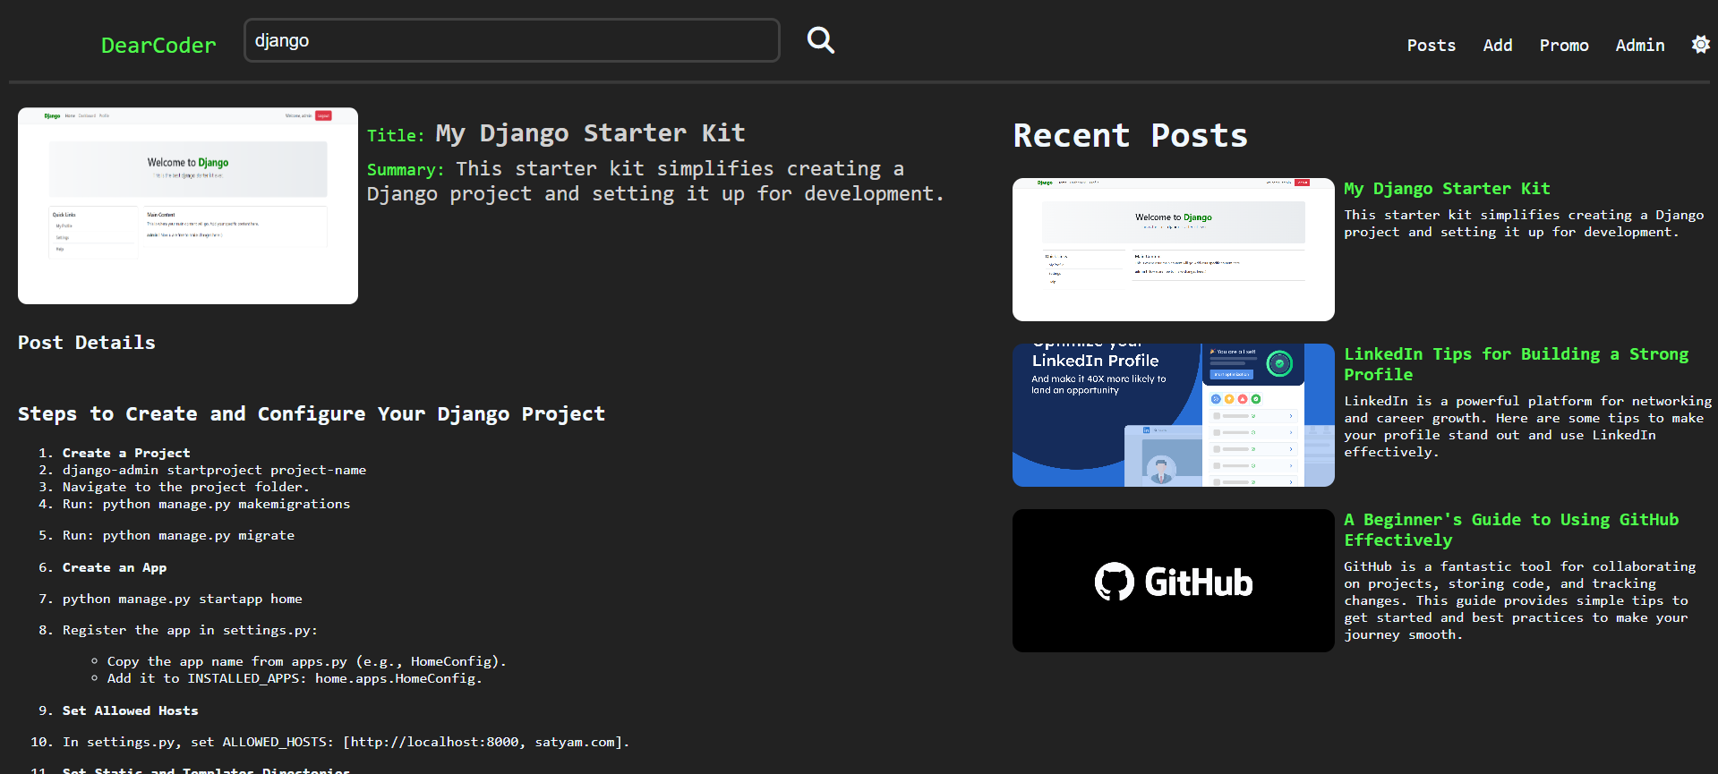
Task: Click the 'Set Allowed Hosts' step
Action: [131, 710]
